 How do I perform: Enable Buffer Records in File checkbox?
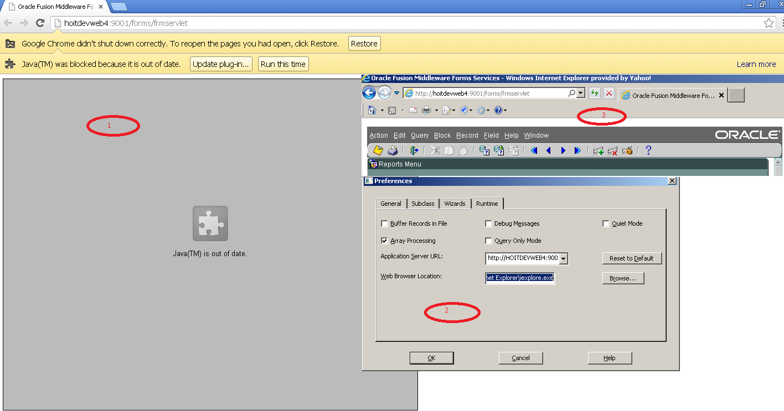pyautogui.click(x=384, y=223)
